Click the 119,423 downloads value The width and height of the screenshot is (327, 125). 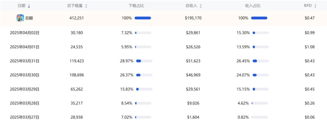[77, 61]
